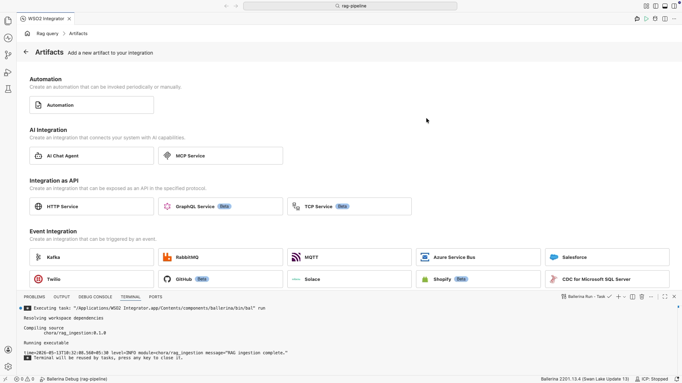
Task: Click Ballerina 2201.13.4 version status item
Action: coord(585,379)
